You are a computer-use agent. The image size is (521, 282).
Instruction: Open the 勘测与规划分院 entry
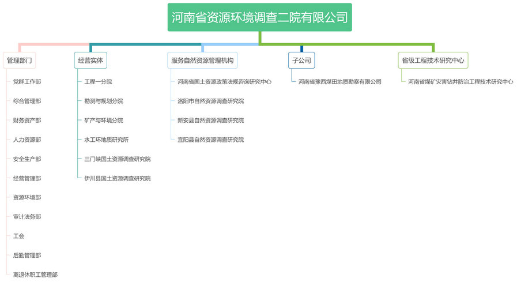point(104,101)
